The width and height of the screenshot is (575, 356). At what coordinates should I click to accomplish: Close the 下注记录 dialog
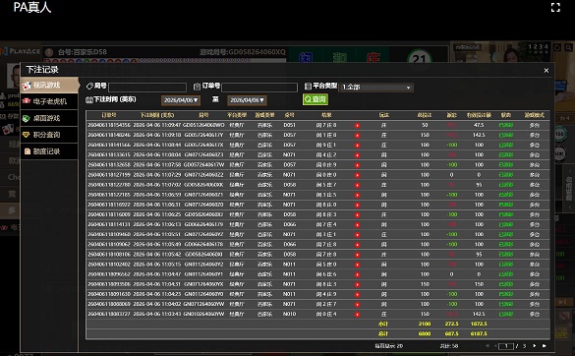[x=546, y=71]
